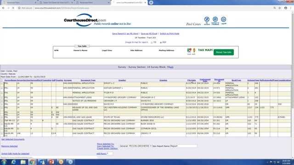Click the TAX MAP! label

205,50
